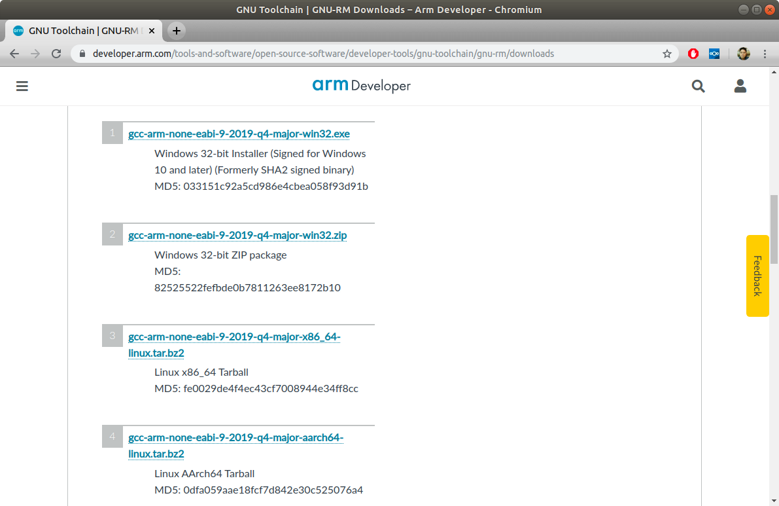This screenshot has width=779, height=506.
Task: Open the yellow Feedback tab
Action: (x=757, y=276)
